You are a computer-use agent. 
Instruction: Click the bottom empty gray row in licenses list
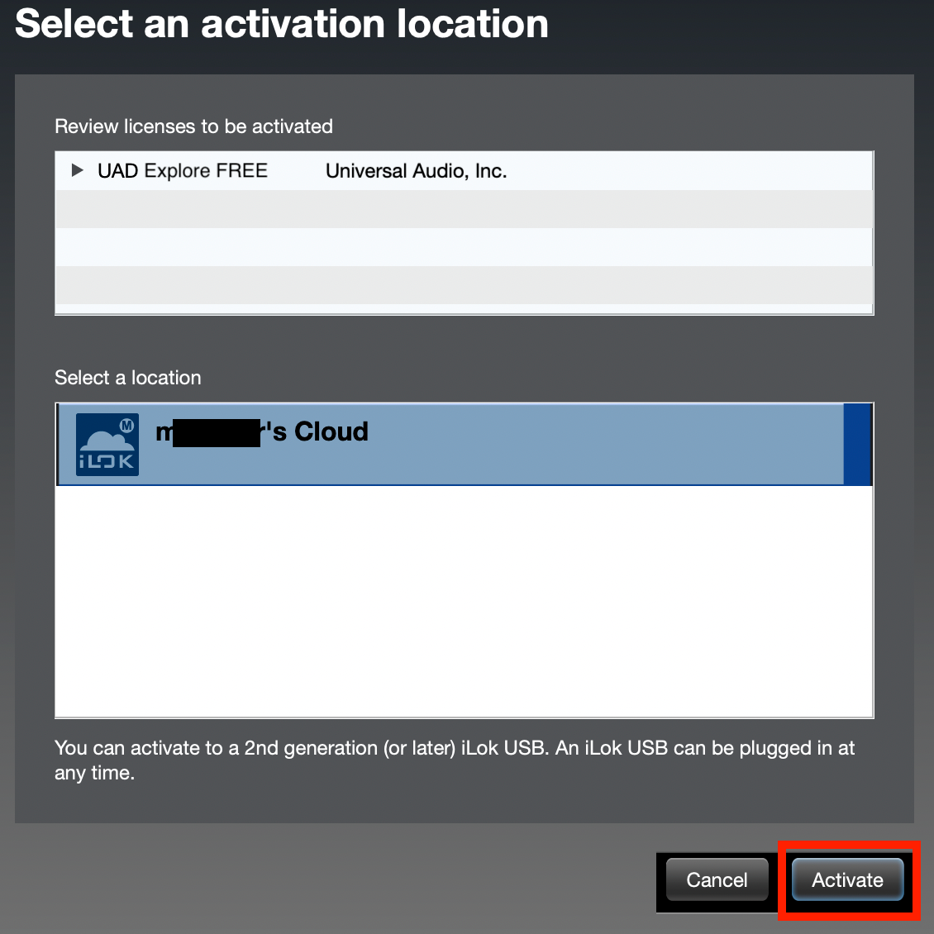[464, 285]
